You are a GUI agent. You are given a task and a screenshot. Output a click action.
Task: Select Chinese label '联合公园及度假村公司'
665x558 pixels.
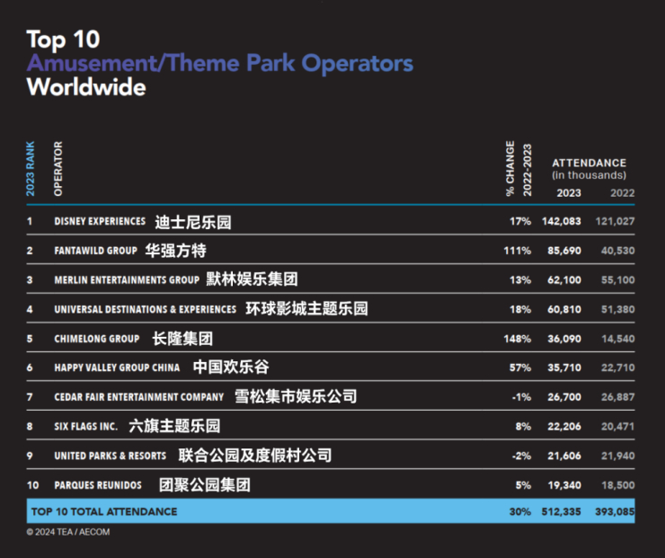coord(255,456)
